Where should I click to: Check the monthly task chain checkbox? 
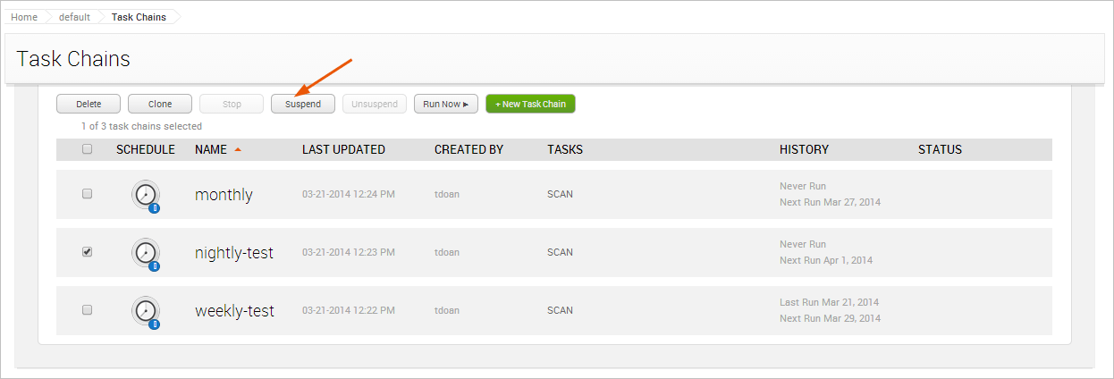click(88, 194)
